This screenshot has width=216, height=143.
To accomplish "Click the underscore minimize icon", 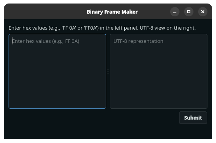I will point(175,13).
